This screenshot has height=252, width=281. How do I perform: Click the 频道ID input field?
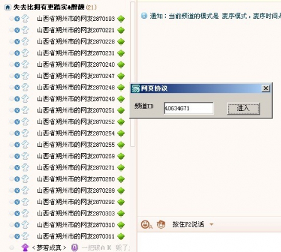coord(189,108)
